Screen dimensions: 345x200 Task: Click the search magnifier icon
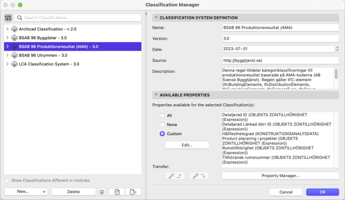(20, 18)
